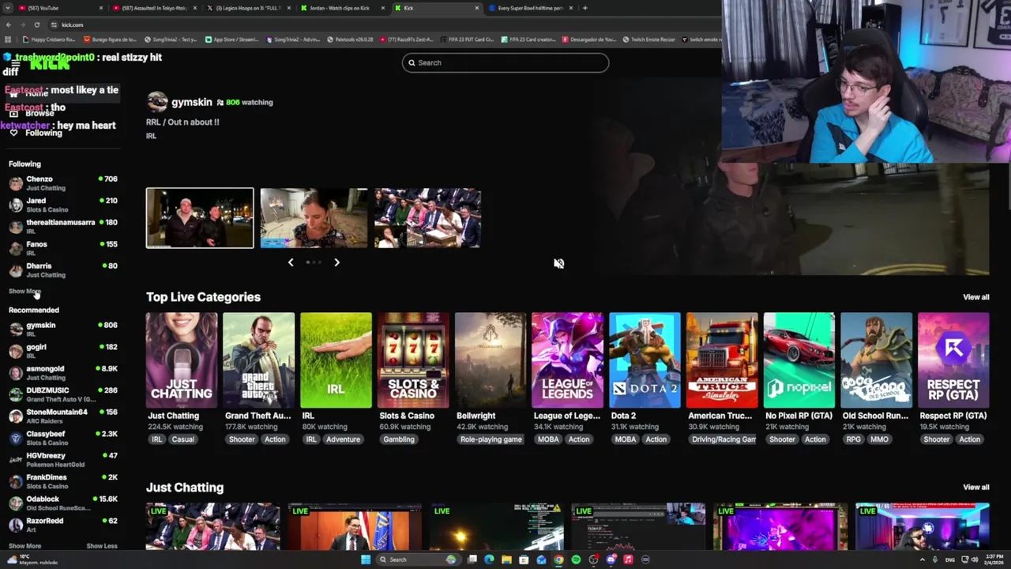Click Role-playing game tag under Bellwright
Screen dimensions: 1011x569
pos(490,439)
